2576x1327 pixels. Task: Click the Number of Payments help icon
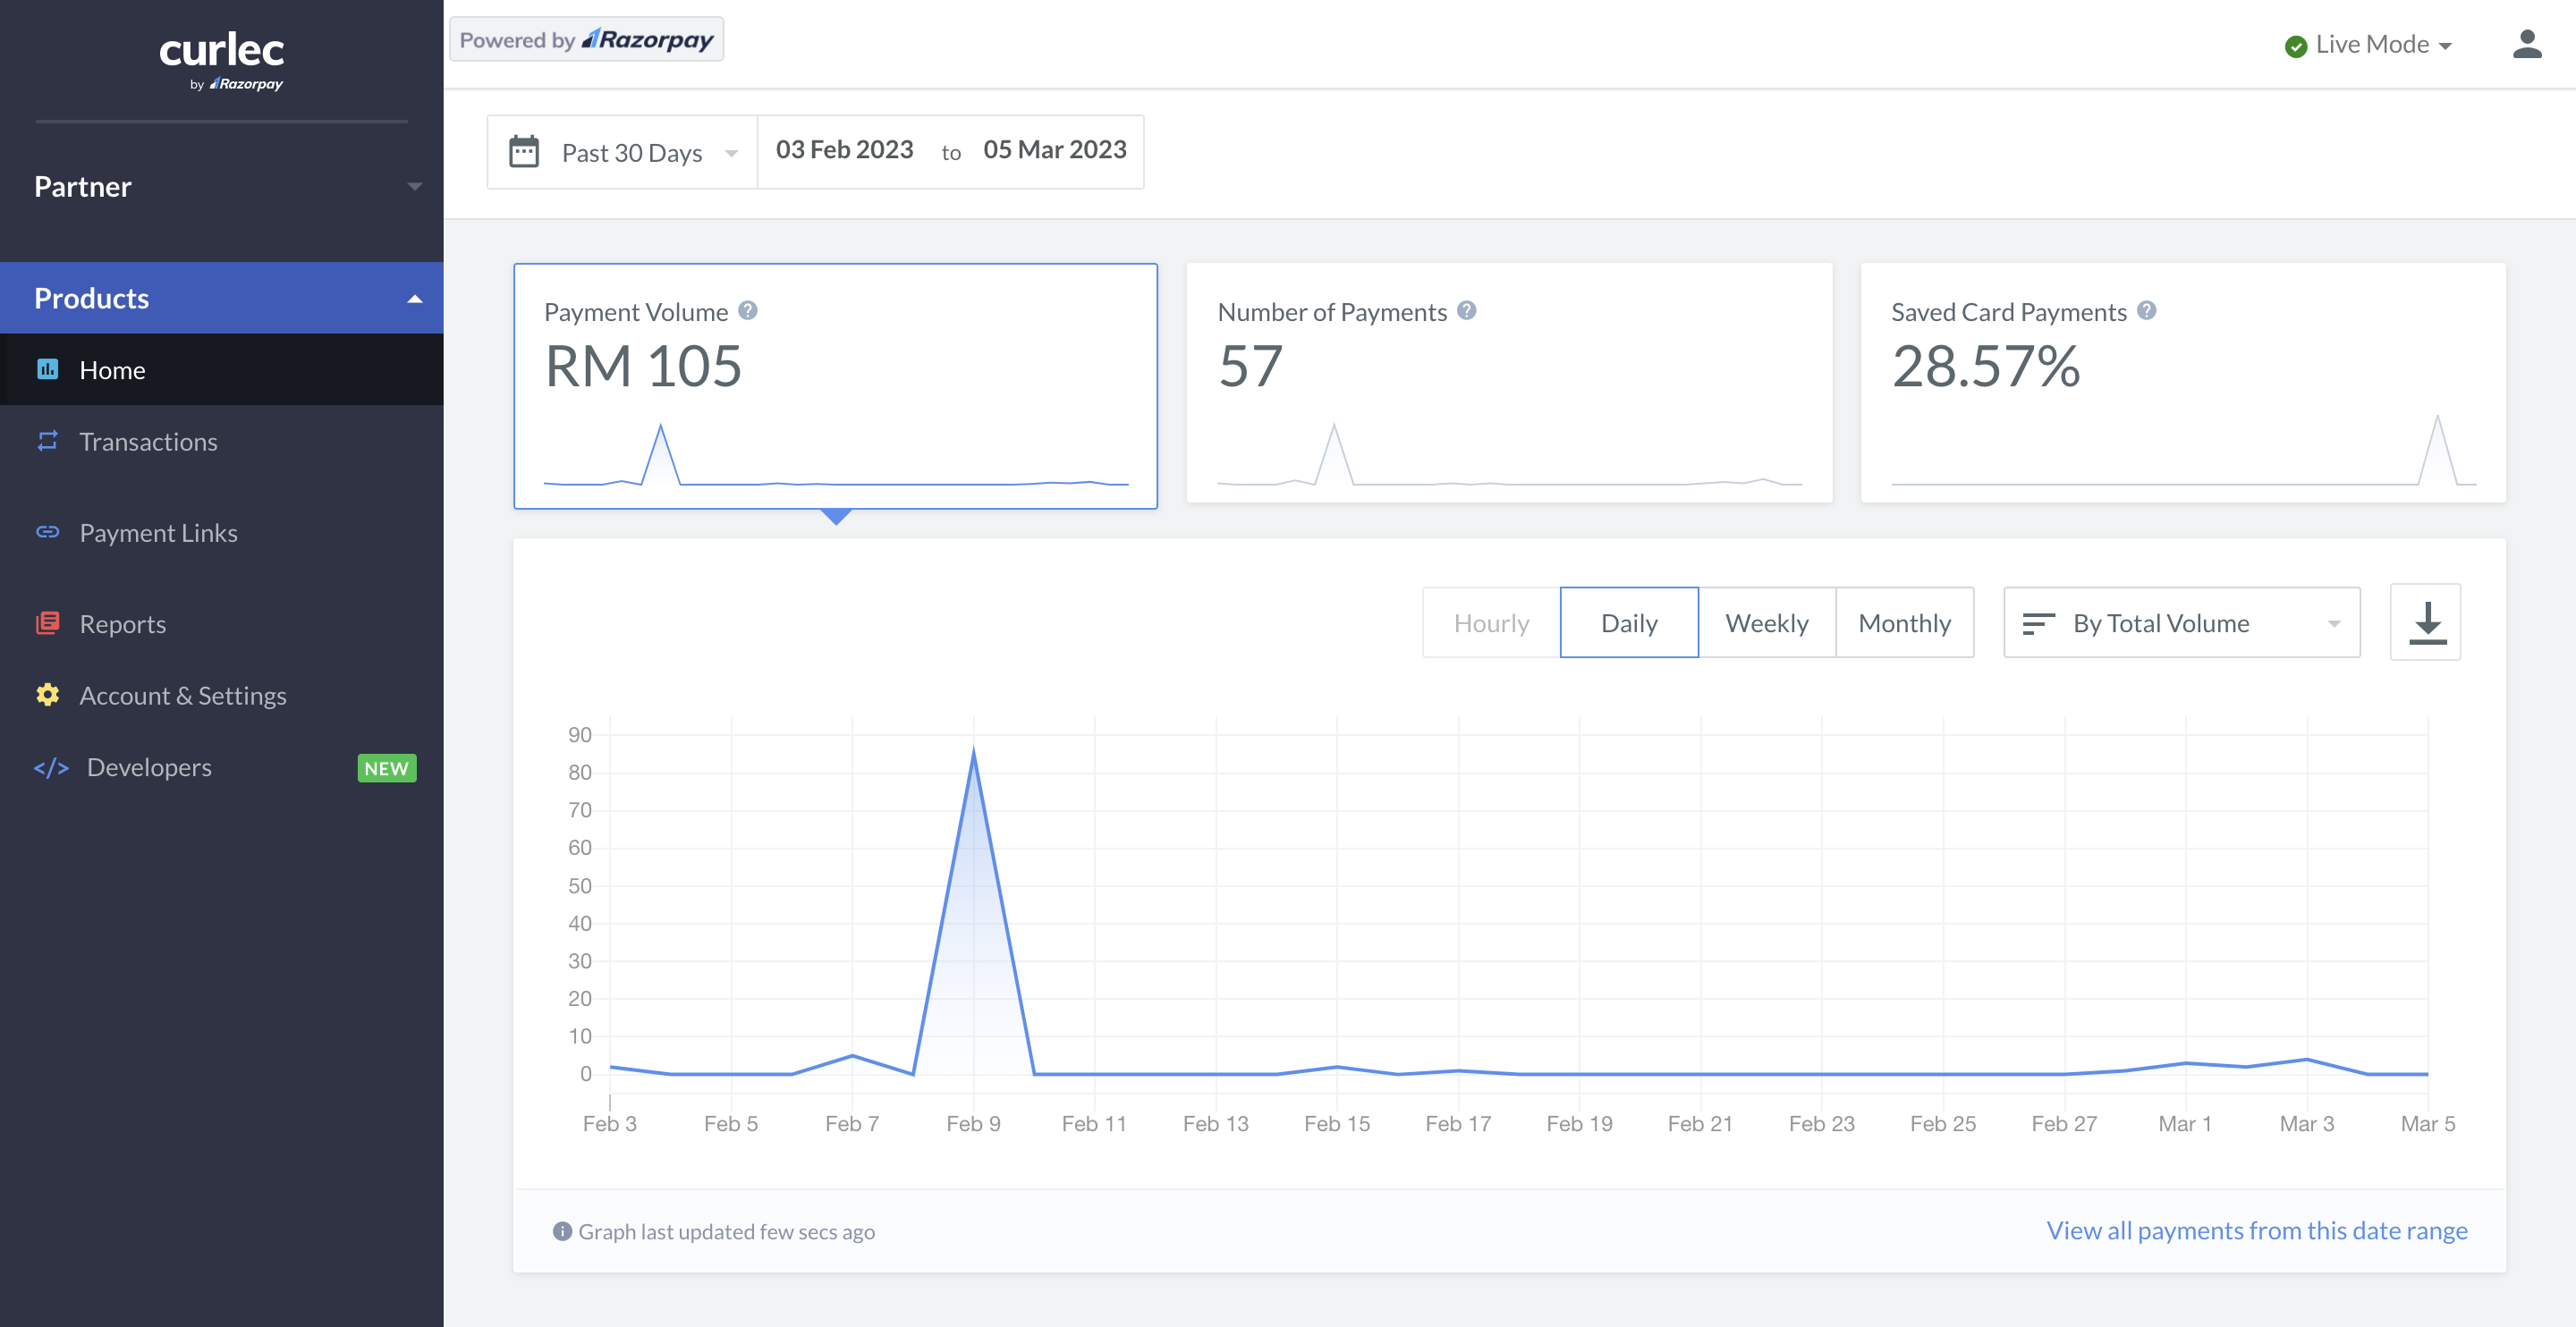1466,311
